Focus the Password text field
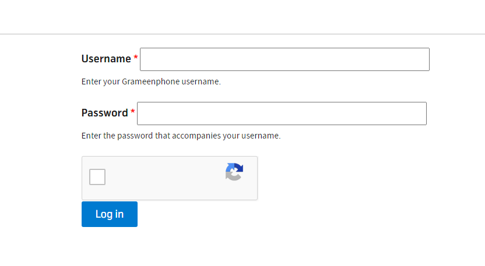The height and width of the screenshot is (266, 485). [x=282, y=114]
